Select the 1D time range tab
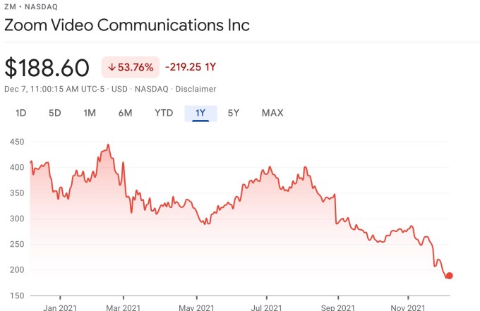The height and width of the screenshot is (311, 480). (21, 113)
